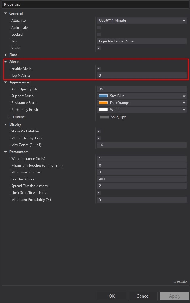Click the OK button
The width and height of the screenshot is (190, 303).
click(111, 296)
